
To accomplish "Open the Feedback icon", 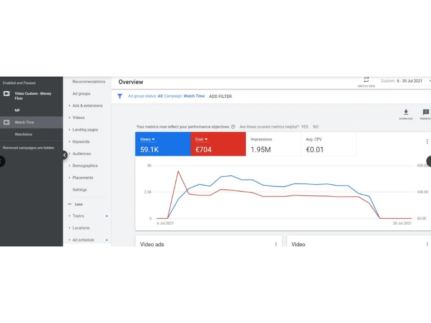I will 426,112.
